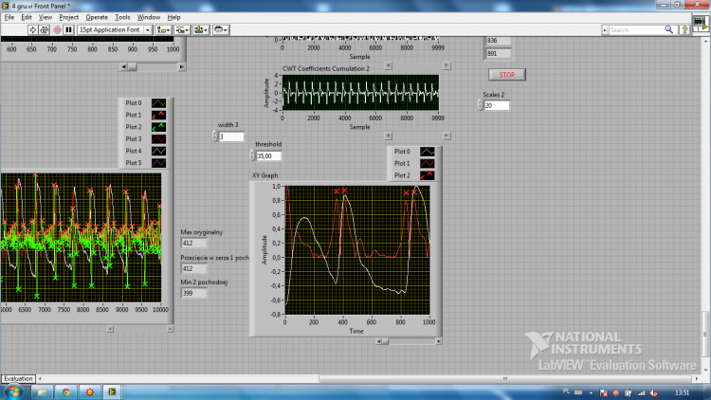This screenshot has width=711, height=400.
Task: Click Scales 2 increment/decrement stepper
Action: pyautogui.click(x=481, y=105)
